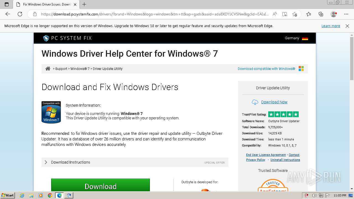This screenshot has height=199, width=354.
Task: View site information padlock icon
Action: click(x=35, y=14)
